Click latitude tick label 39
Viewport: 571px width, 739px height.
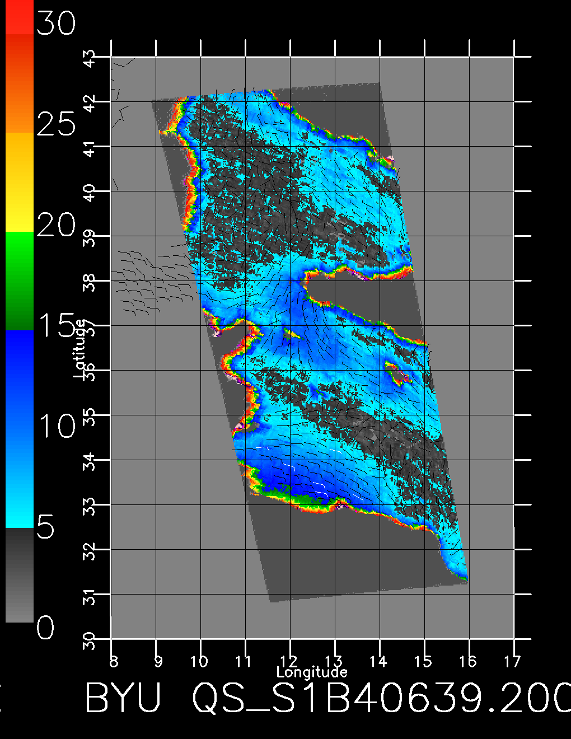click(x=90, y=238)
